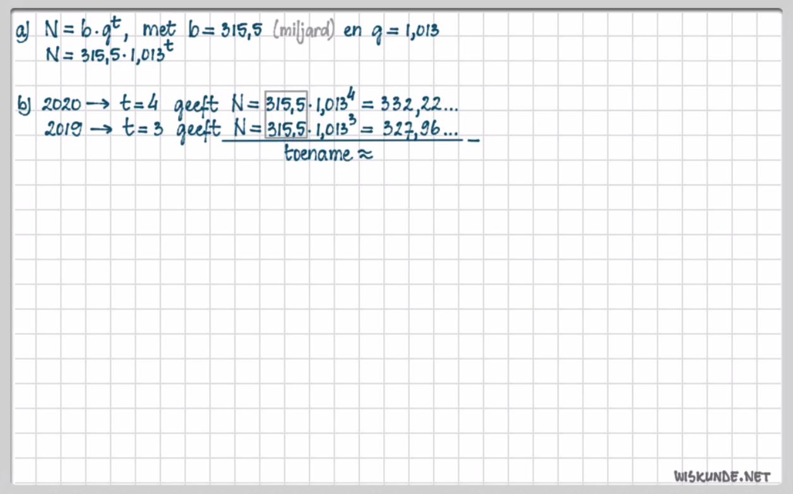Click the word 'geeft' in the 2019 row
Screen dimensions: 793x494
click(198, 130)
